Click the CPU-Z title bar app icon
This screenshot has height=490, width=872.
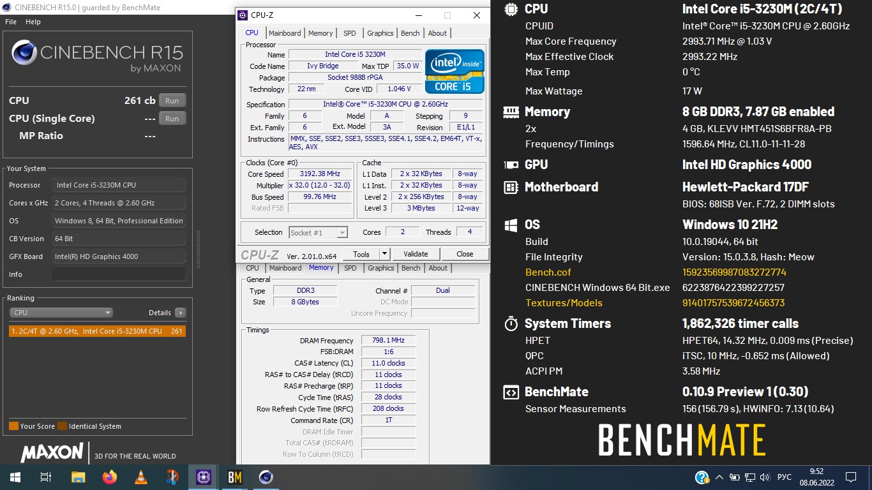click(243, 15)
